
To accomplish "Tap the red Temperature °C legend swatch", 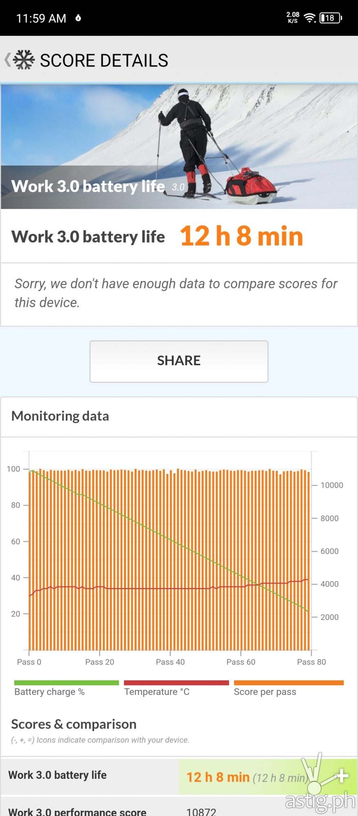I will pyautogui.click(x=176, y=683).
